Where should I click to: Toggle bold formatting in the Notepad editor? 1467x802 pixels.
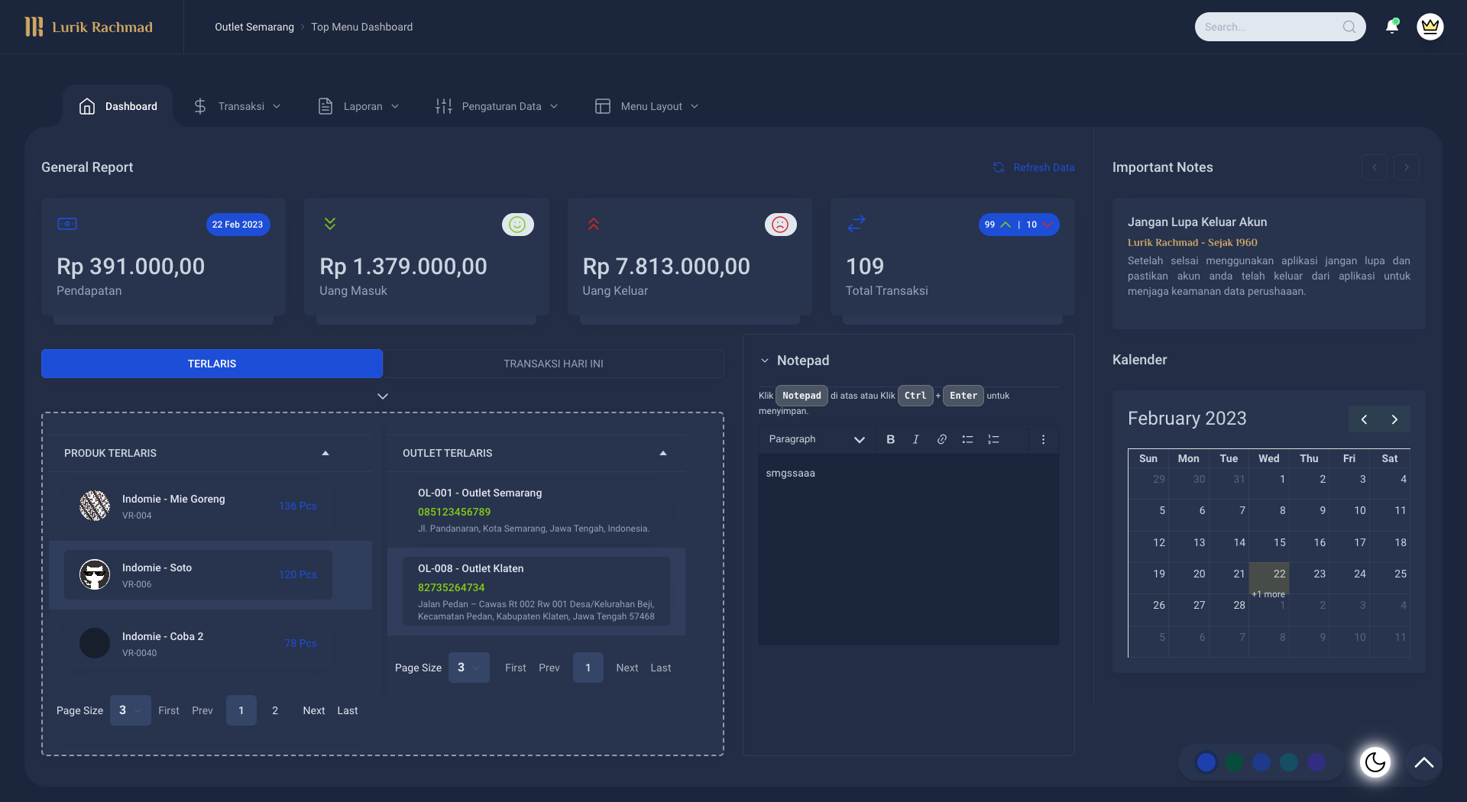click(x=890, y=439)
